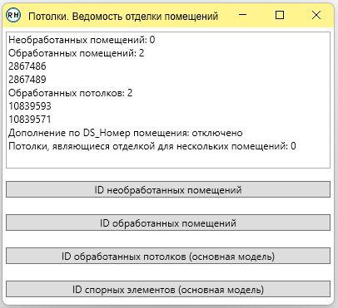Click the room ID 2867489 line
The image size is (338, 308).
click(x=27, y=80)
